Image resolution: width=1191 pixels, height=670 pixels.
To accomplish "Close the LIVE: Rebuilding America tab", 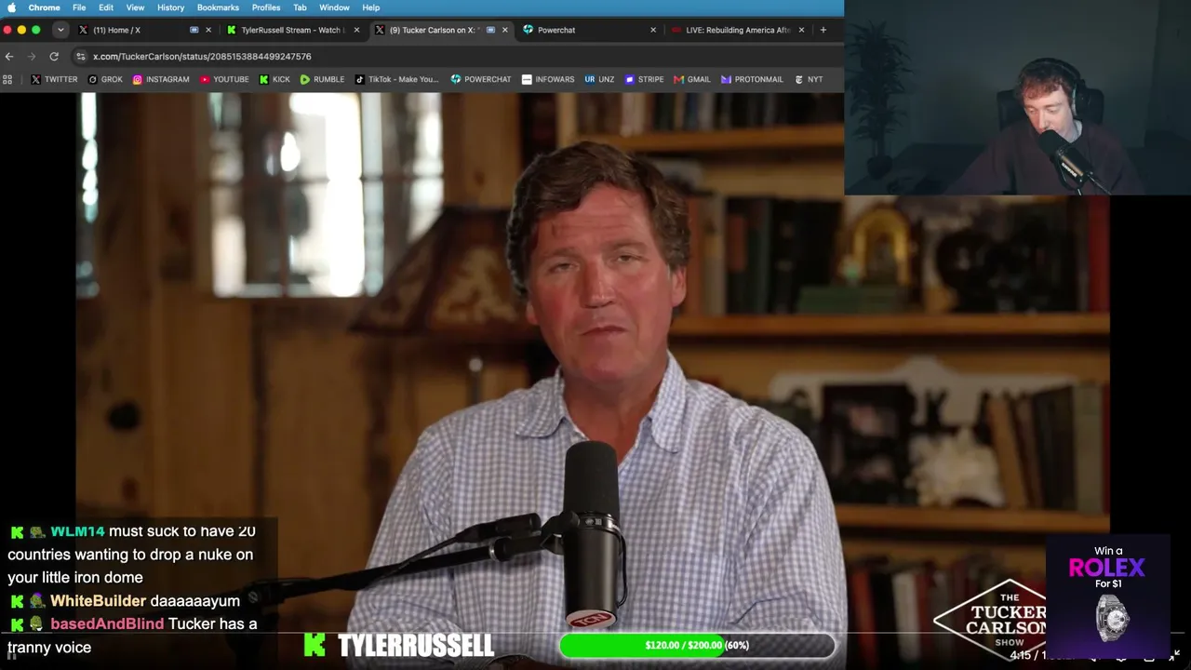I will pyautogui.click(x=801, y=30).
